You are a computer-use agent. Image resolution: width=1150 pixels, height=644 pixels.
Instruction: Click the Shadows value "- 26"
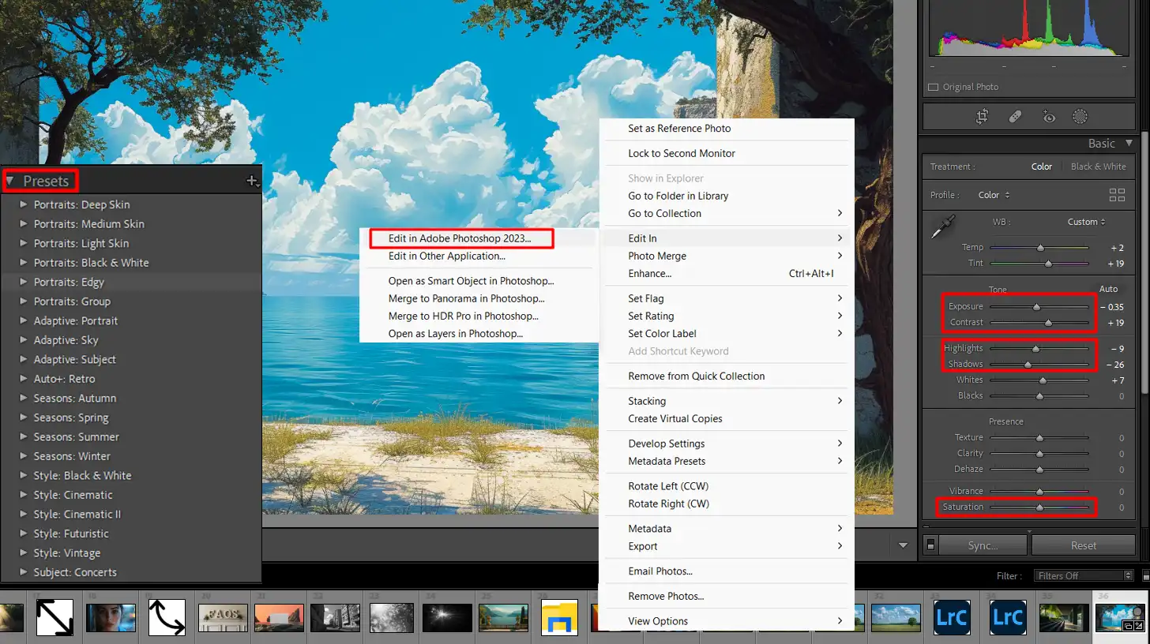click(x=1114, y=364)
